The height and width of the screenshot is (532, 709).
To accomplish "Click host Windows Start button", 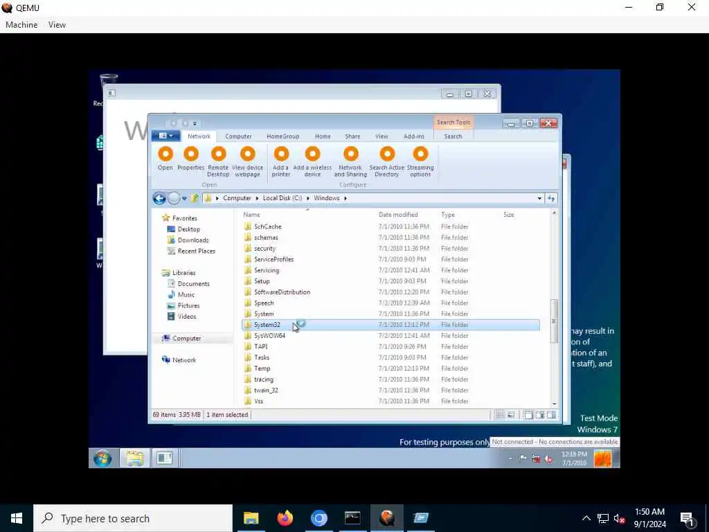I will (17, 518).
